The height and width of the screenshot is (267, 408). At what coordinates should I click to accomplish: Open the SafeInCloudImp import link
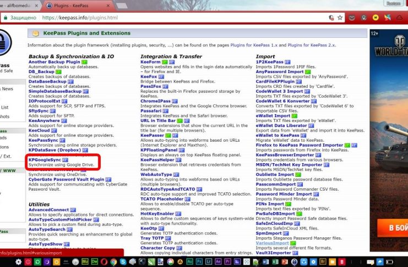pyautogui.click(x=274, y=224)
